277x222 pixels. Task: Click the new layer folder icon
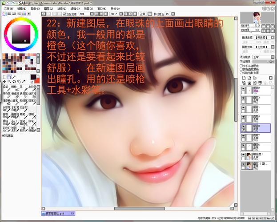(255, 78)
